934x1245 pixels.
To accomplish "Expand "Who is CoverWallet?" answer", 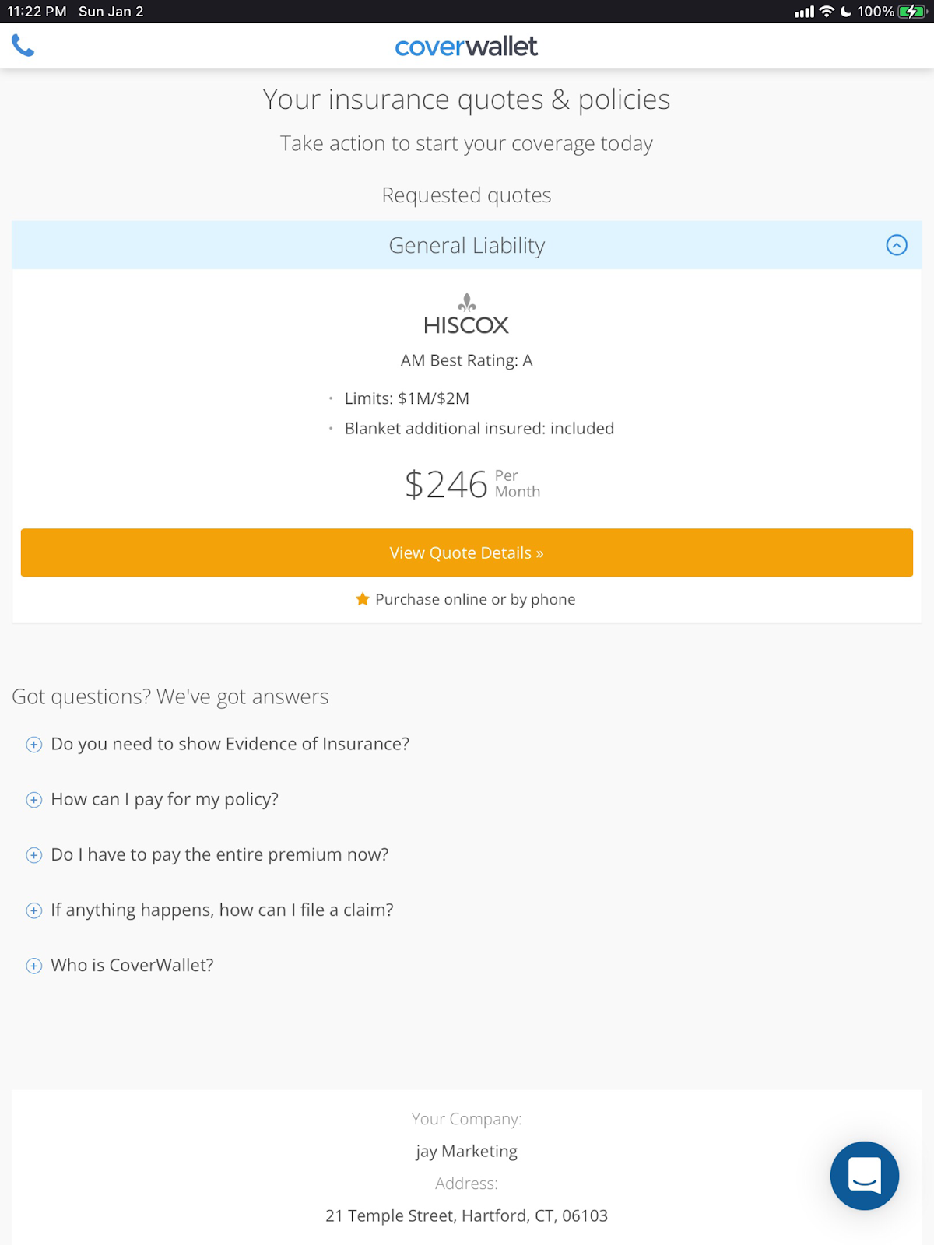I will point(33,966).
